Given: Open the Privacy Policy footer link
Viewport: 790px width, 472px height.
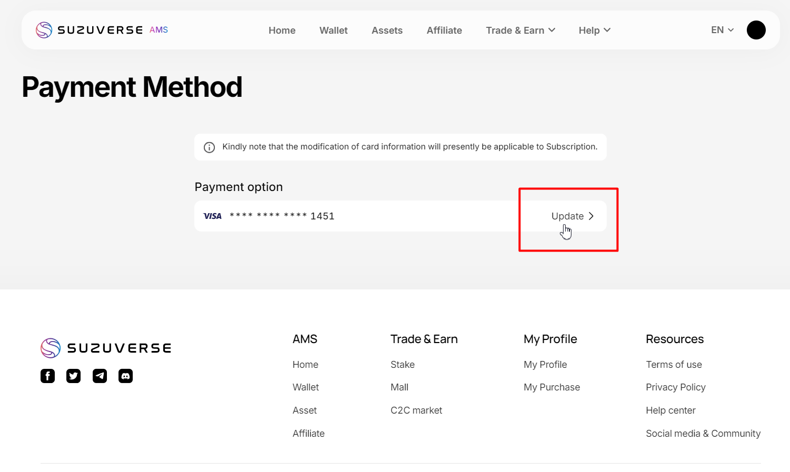Looking at the screenshot, I should [675, 387].
